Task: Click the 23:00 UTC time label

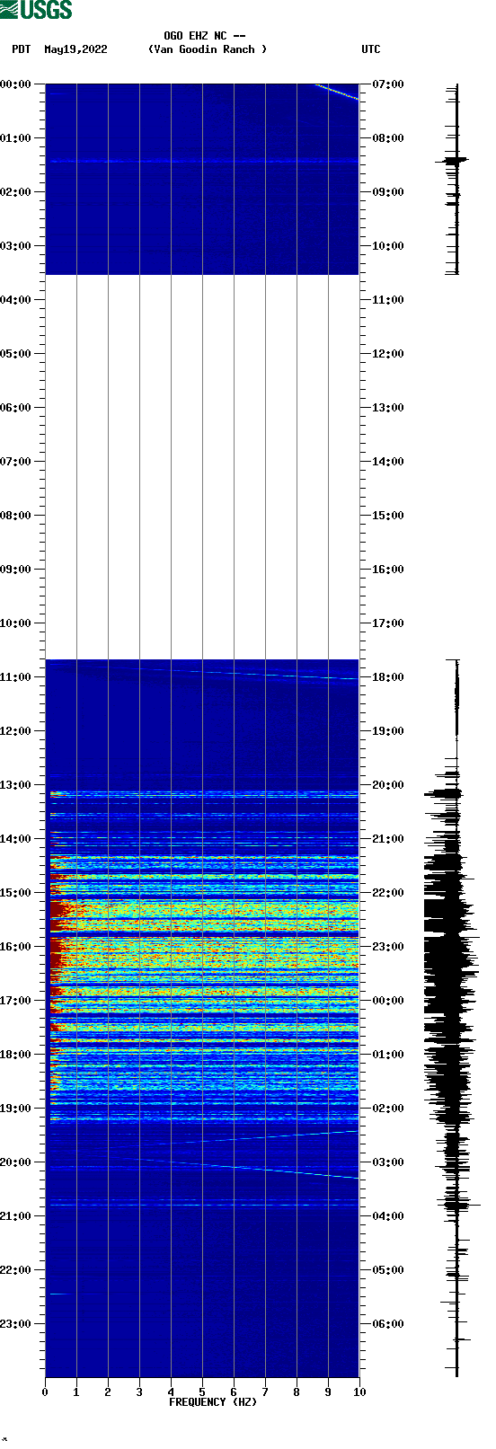Action: coord(388,947)
